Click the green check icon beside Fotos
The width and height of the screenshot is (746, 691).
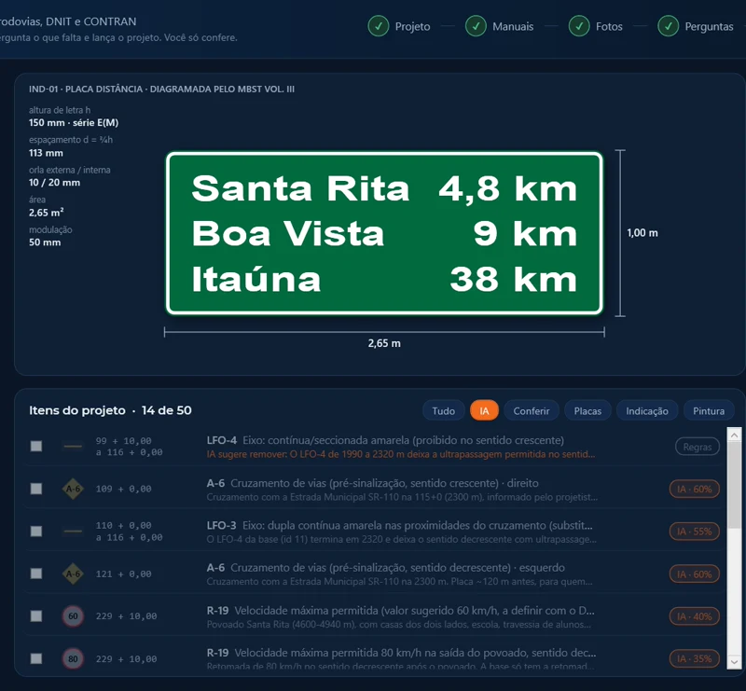579,26
